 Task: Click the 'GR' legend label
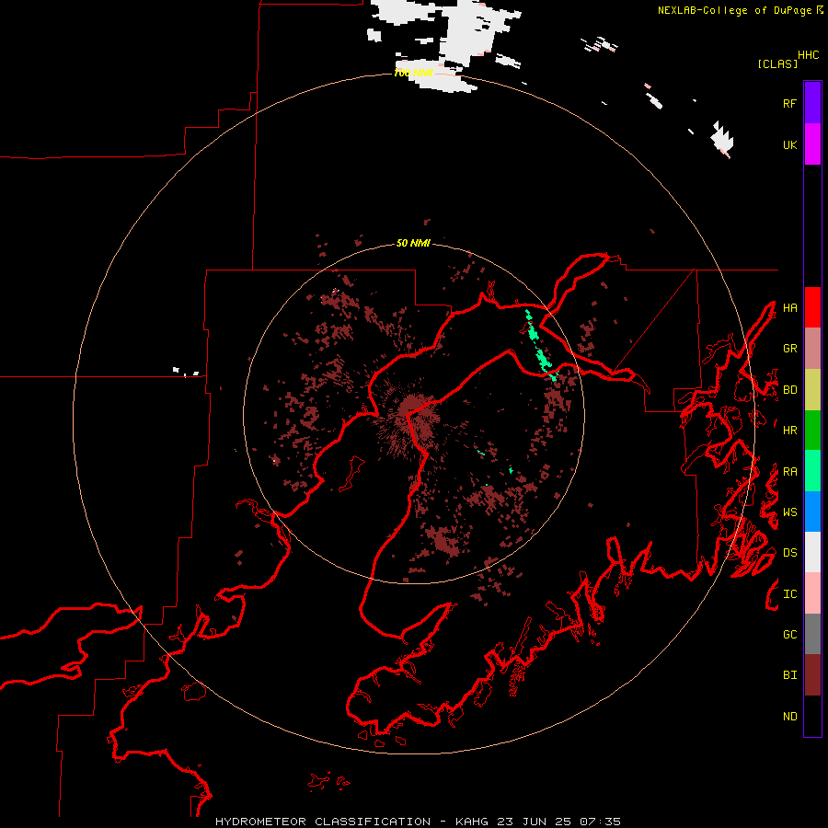[x=789, y=349]
